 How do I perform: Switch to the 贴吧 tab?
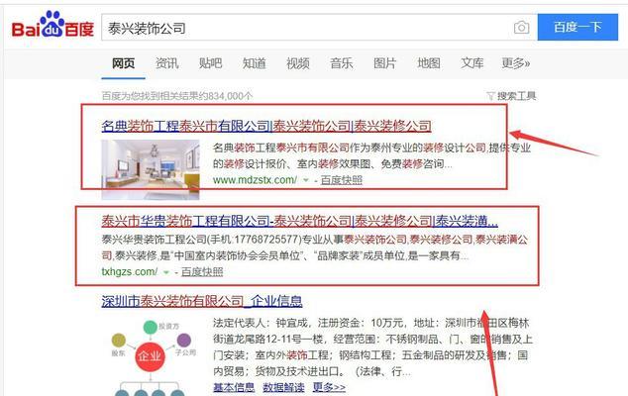click(210, 63)
